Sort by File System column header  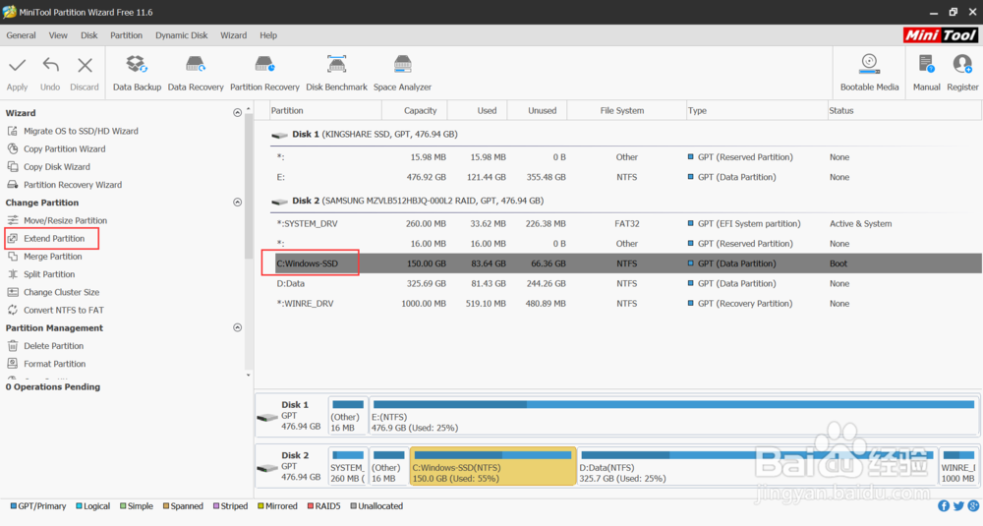pyautogui.click(x=627, y=110)
